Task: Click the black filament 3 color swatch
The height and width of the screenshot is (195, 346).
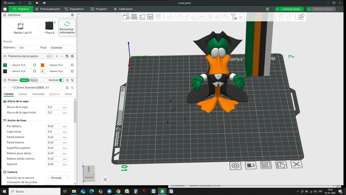Action: coord(5,71)
